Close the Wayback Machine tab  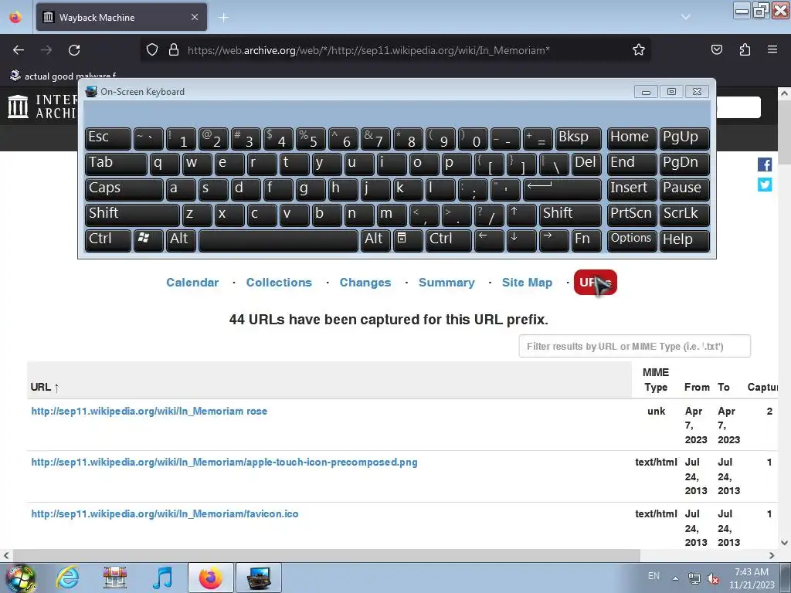pyautogui.click(x=195, y=17)
